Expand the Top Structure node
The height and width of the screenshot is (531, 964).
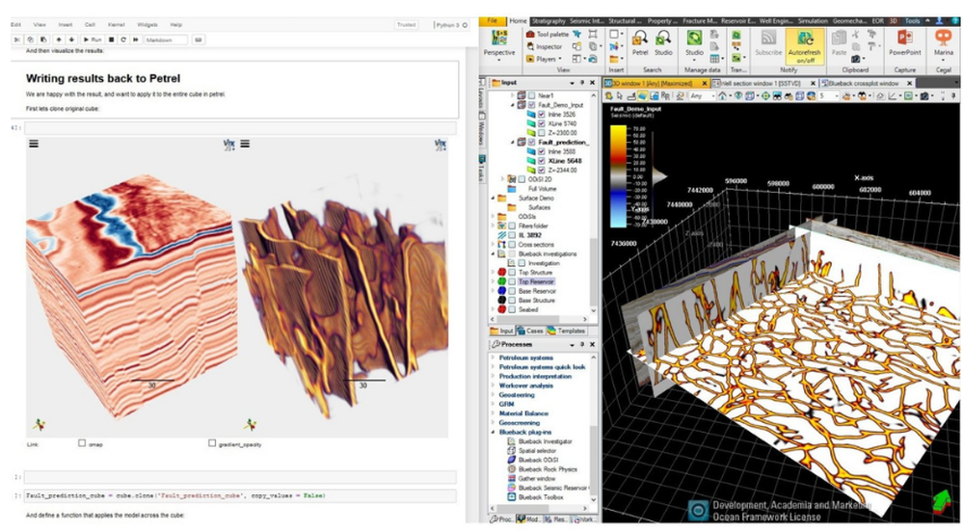[493, 273]
